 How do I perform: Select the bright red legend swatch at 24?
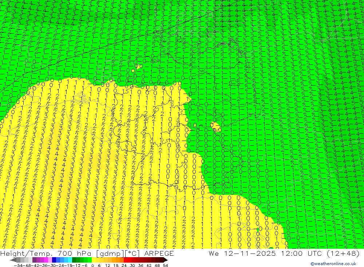tap(126, 260)
